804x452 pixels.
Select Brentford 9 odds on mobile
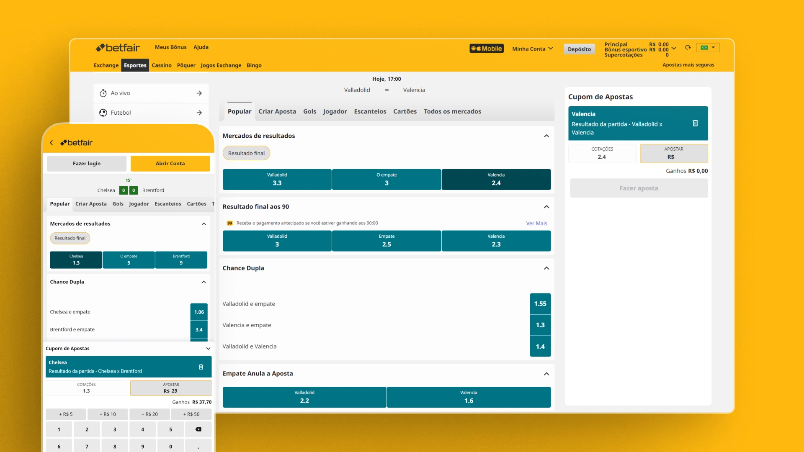[x=181, y=260]
